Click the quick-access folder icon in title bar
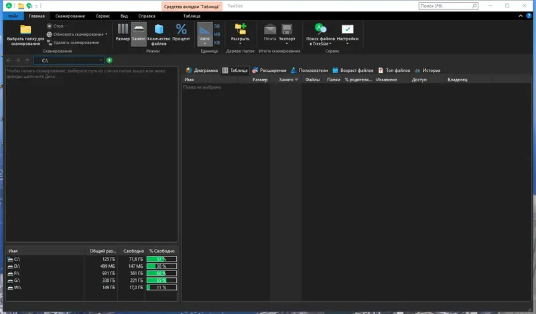Viewport: 536px width, 314px height. [x=21, y=6]
